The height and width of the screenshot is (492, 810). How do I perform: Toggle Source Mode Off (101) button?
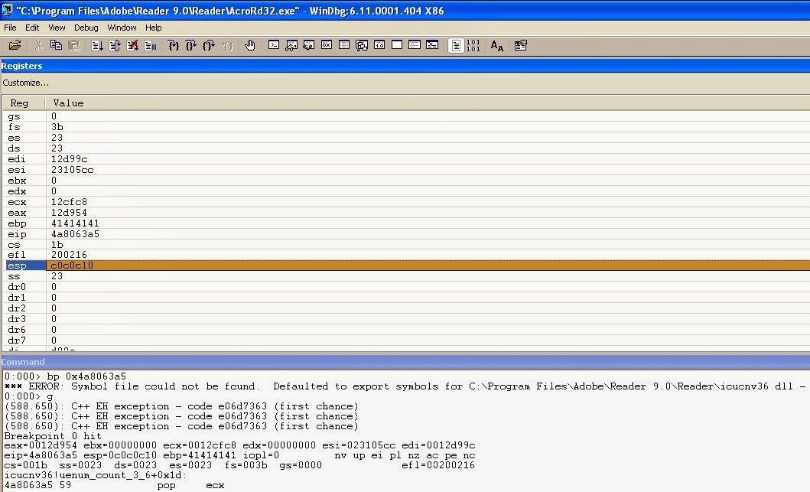(473, 46)
